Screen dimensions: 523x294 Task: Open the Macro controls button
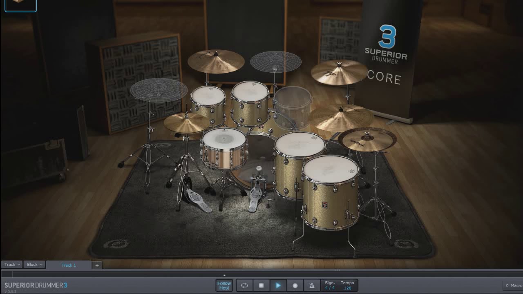pyautogui.click(x=513, y=285)
